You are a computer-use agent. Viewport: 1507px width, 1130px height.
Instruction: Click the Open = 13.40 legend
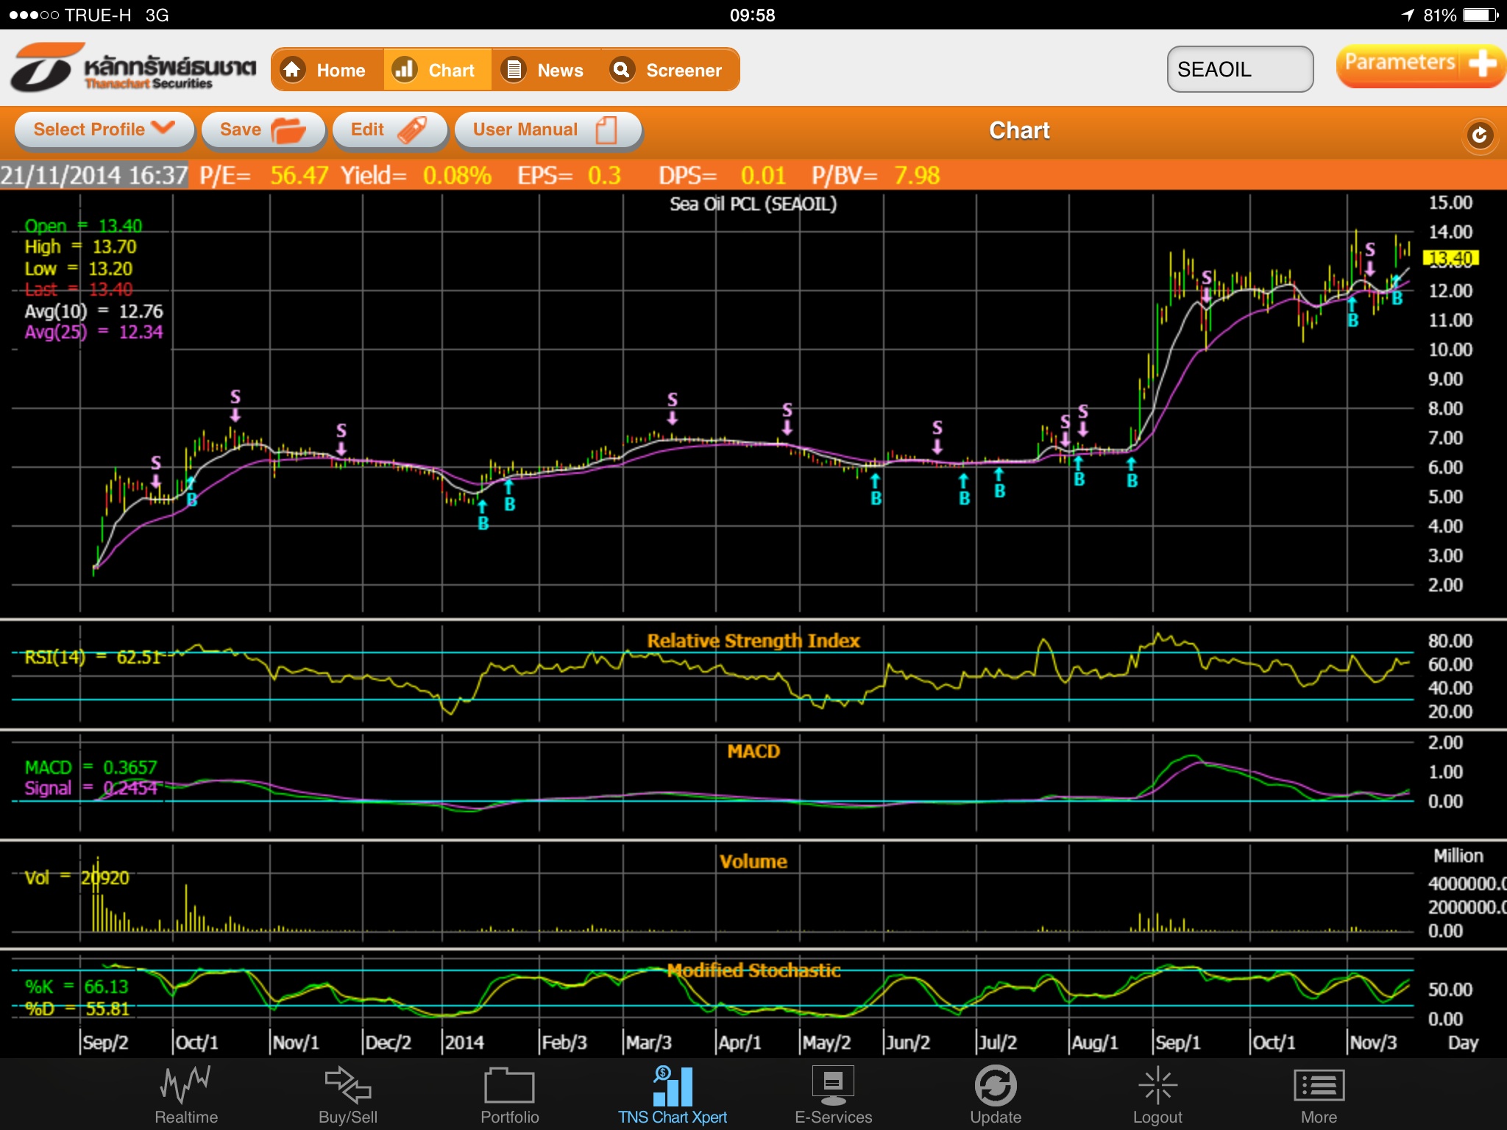[x=83, y=226]
